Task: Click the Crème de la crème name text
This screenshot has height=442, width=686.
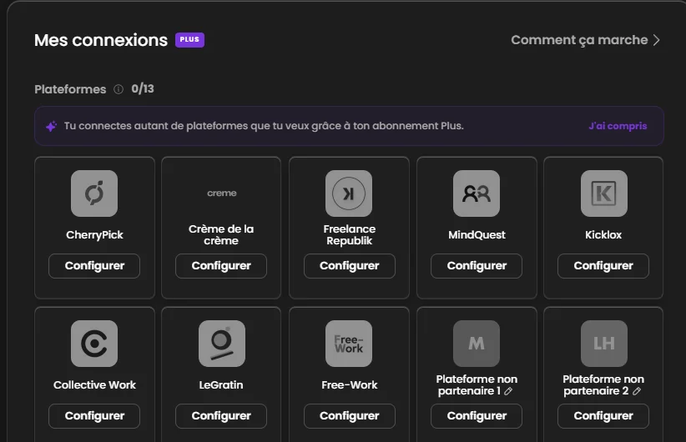Action: tap(221, 235)
